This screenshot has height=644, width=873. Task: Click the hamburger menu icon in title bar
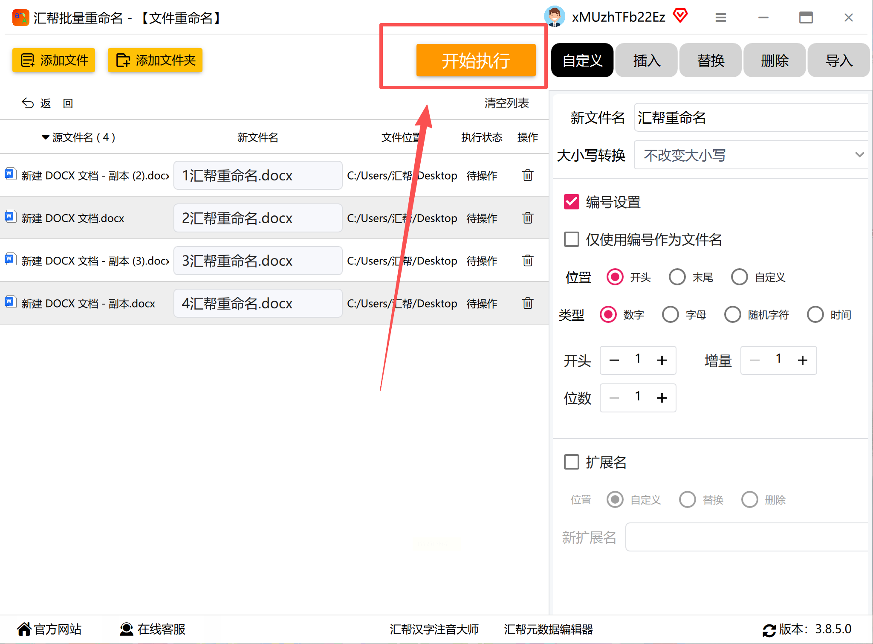[x=720, y=17]
